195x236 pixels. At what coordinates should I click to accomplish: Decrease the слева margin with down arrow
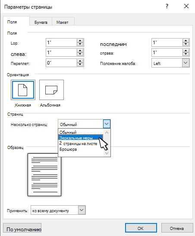click(x=80, y=54)
